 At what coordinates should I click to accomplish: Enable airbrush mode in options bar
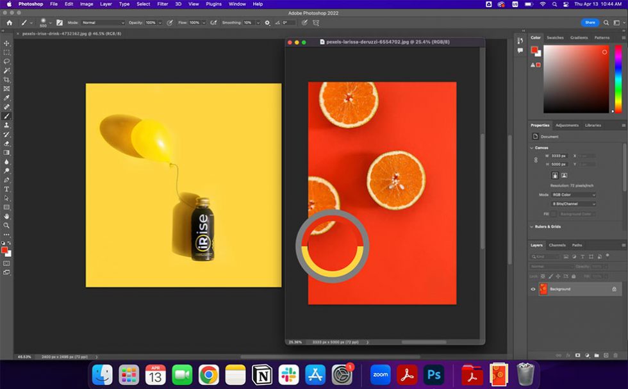coord(213,22)
